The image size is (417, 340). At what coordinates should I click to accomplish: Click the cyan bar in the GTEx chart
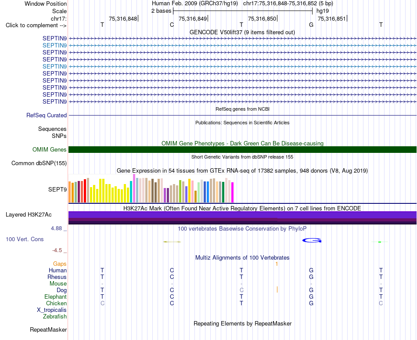point(131,192)
